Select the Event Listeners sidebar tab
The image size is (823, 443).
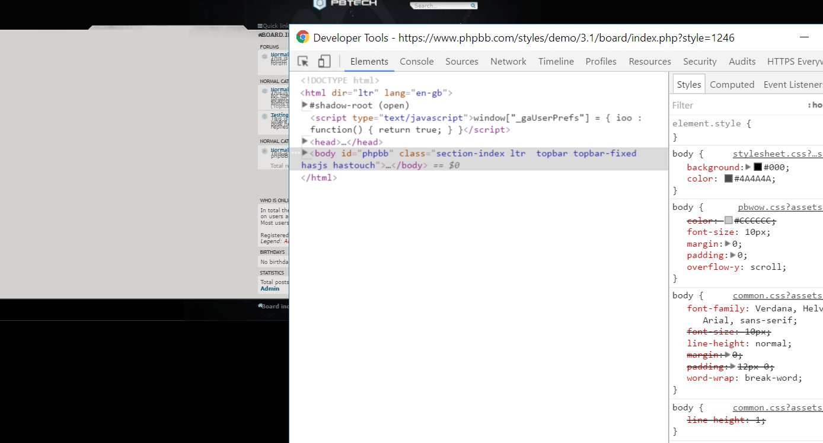[x=793, y=85]
